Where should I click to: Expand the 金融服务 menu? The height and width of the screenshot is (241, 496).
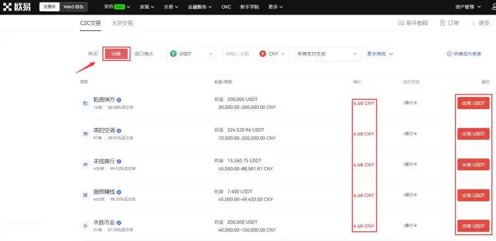tap(200, 7)
